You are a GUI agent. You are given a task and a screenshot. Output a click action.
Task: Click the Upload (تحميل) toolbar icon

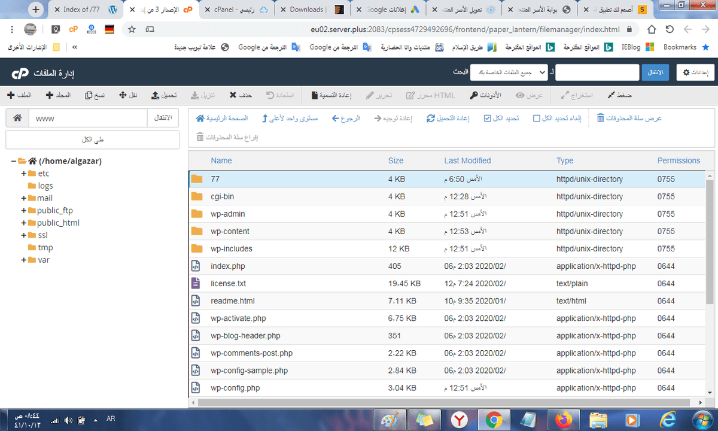[x=155, y=95]
